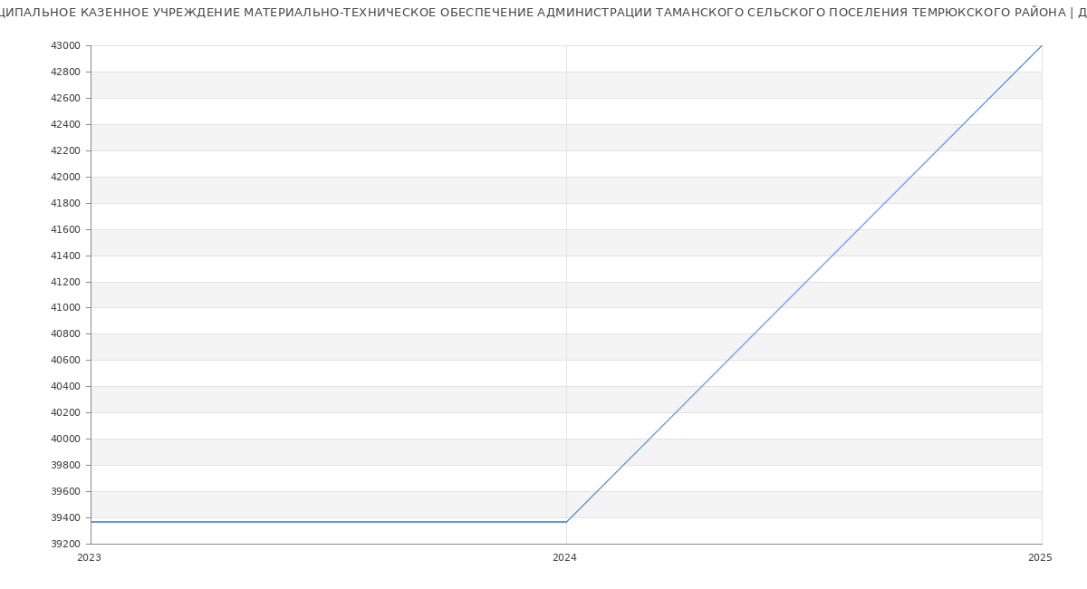The width and height of the screenshot is (1087, 589).
Task: Click the 40400 y-axis value
Action: (x=65, y=387)
